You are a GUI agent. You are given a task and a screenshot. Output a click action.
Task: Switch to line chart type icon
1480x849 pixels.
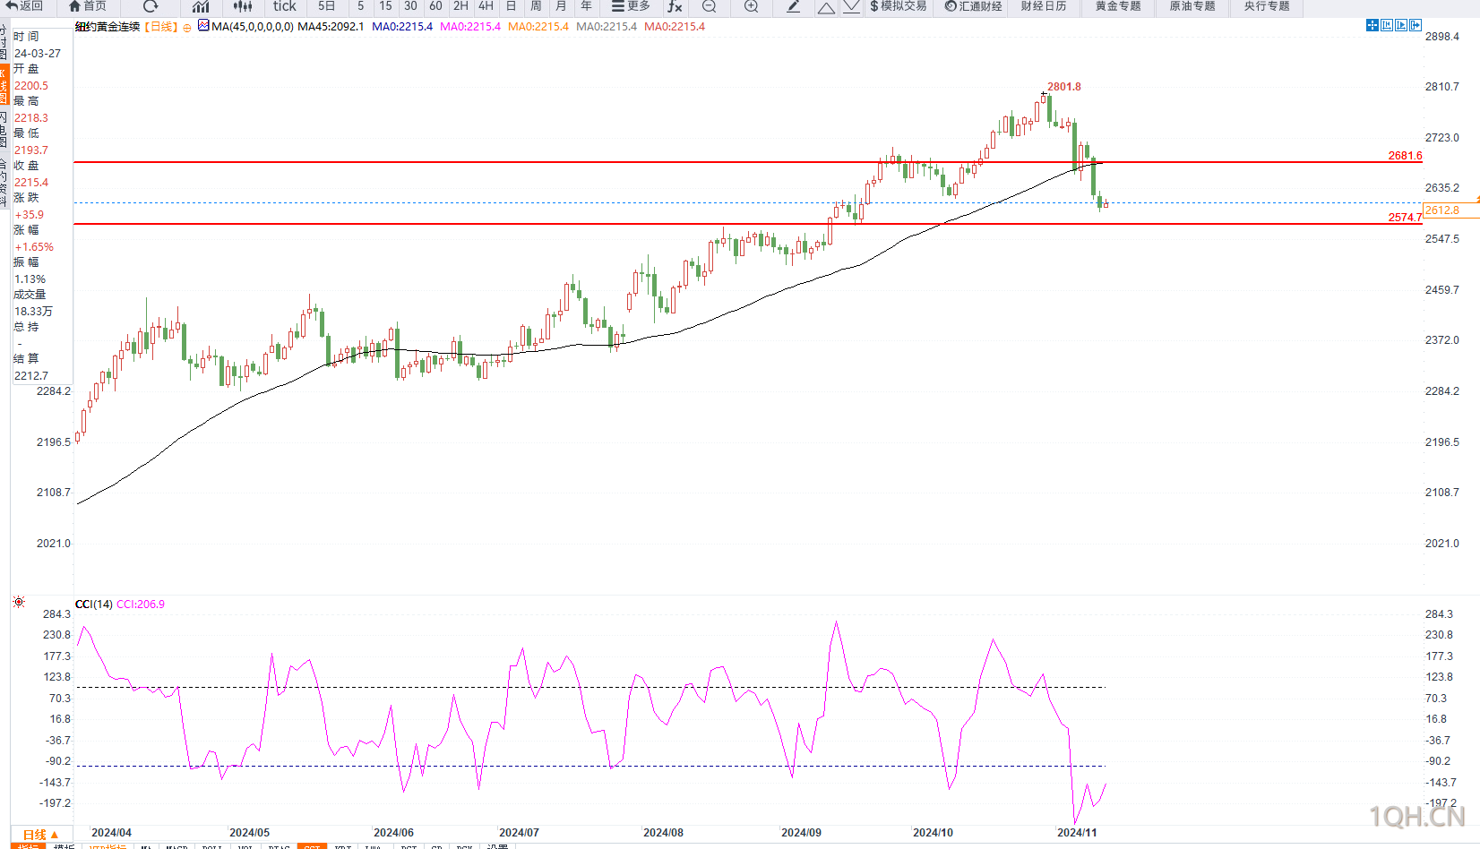point(201,6)
